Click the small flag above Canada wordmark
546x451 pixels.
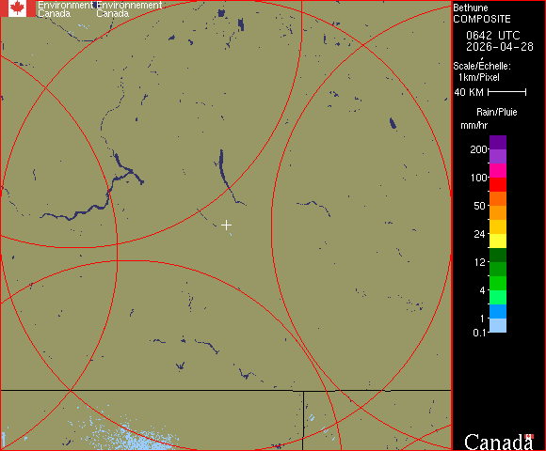click(x=529, y=436)
